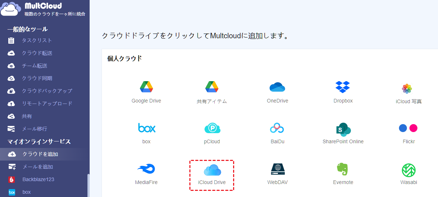Choose the box logo in cloud grid

pyautogui.click(x=146, y=128)
